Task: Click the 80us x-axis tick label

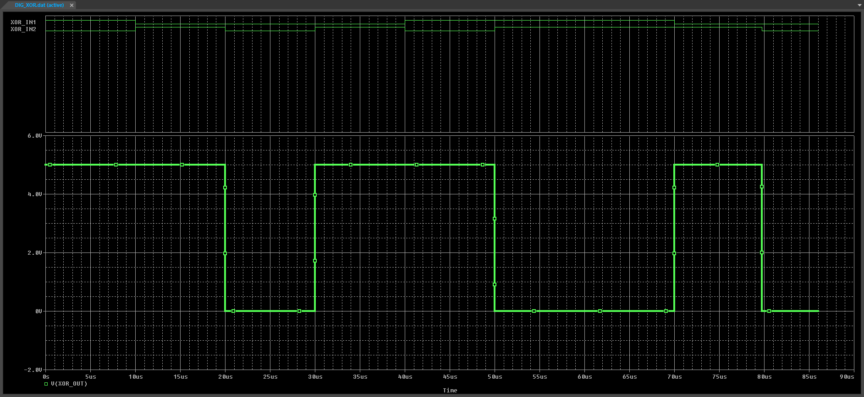Action: 764,377
